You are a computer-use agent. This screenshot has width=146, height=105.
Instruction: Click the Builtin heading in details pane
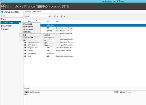(x=27, y=88)
